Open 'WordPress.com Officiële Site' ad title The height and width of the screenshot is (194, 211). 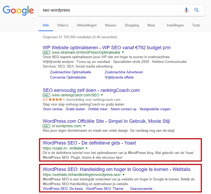click(x=106, y=121)
